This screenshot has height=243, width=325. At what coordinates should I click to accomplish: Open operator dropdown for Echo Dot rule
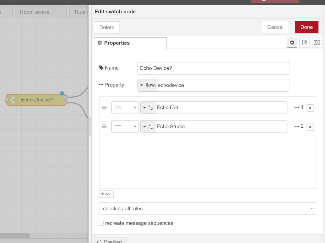(x=125, y=108)
